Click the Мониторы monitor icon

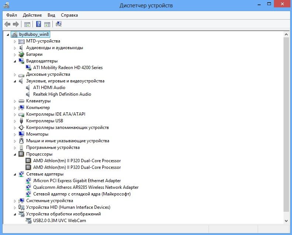(21, 134)
